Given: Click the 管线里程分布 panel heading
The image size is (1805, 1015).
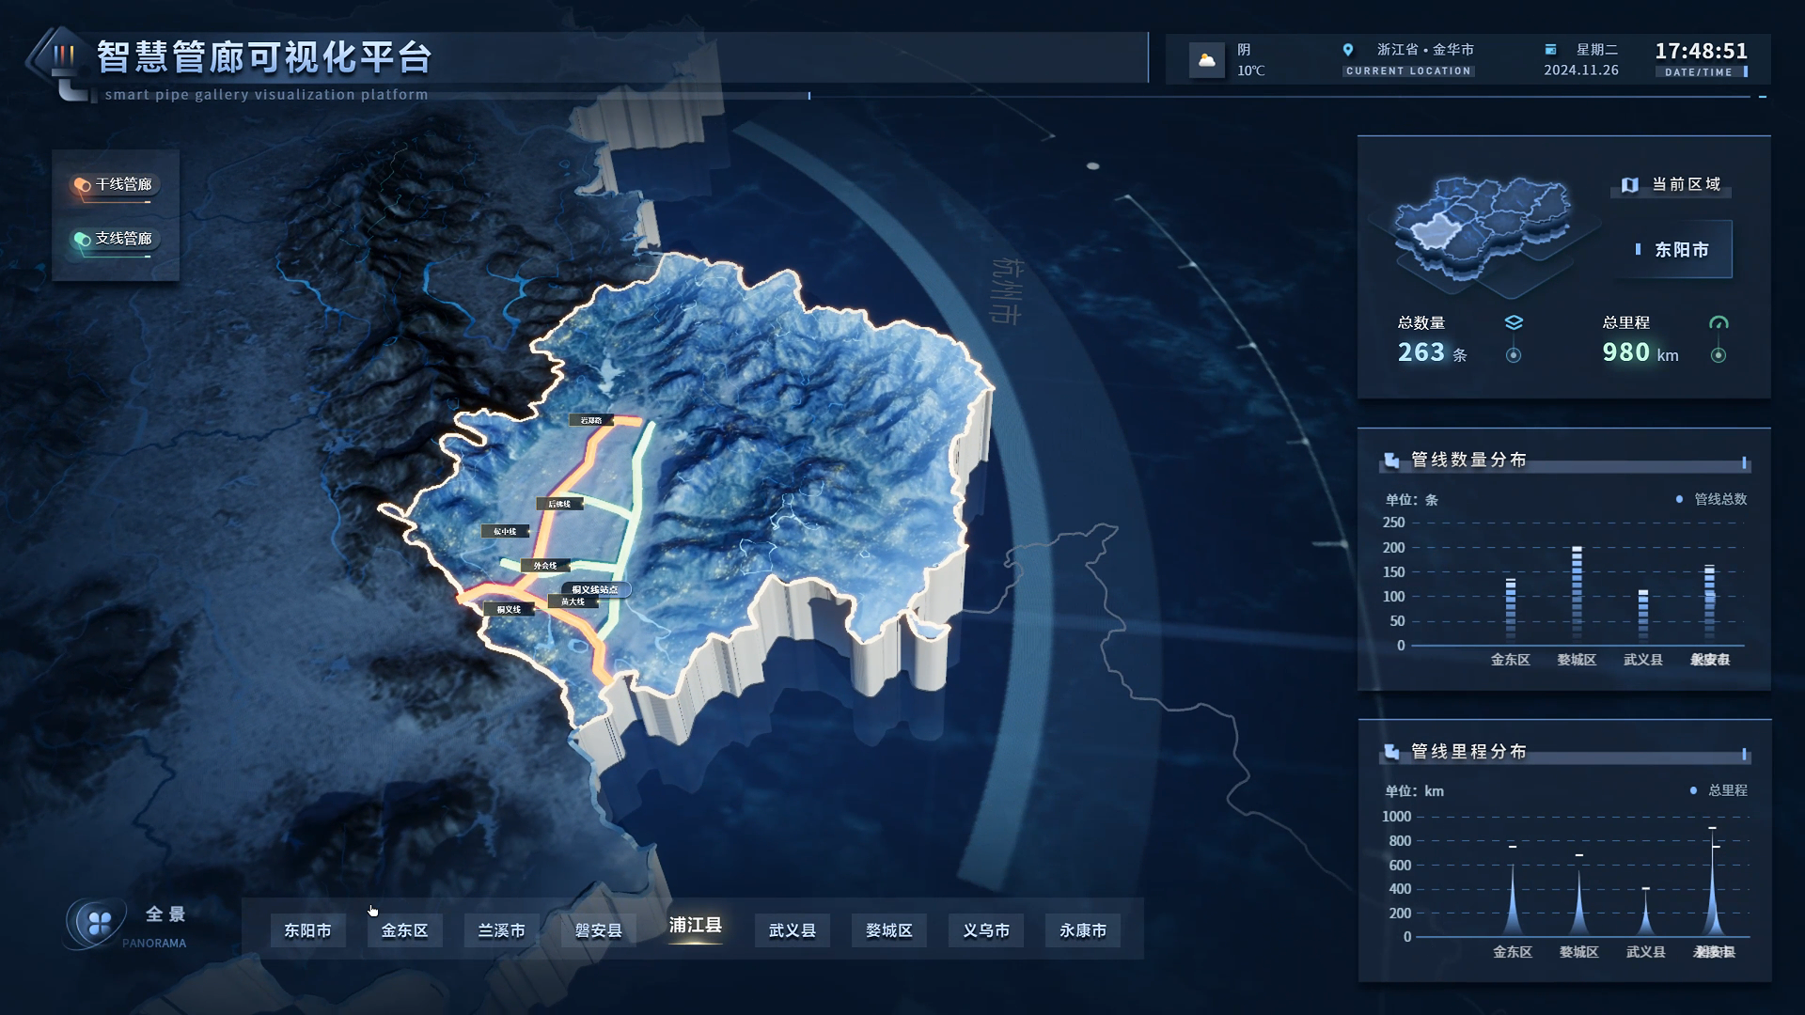Looking at the screenshot, I should coord(1469,752).
